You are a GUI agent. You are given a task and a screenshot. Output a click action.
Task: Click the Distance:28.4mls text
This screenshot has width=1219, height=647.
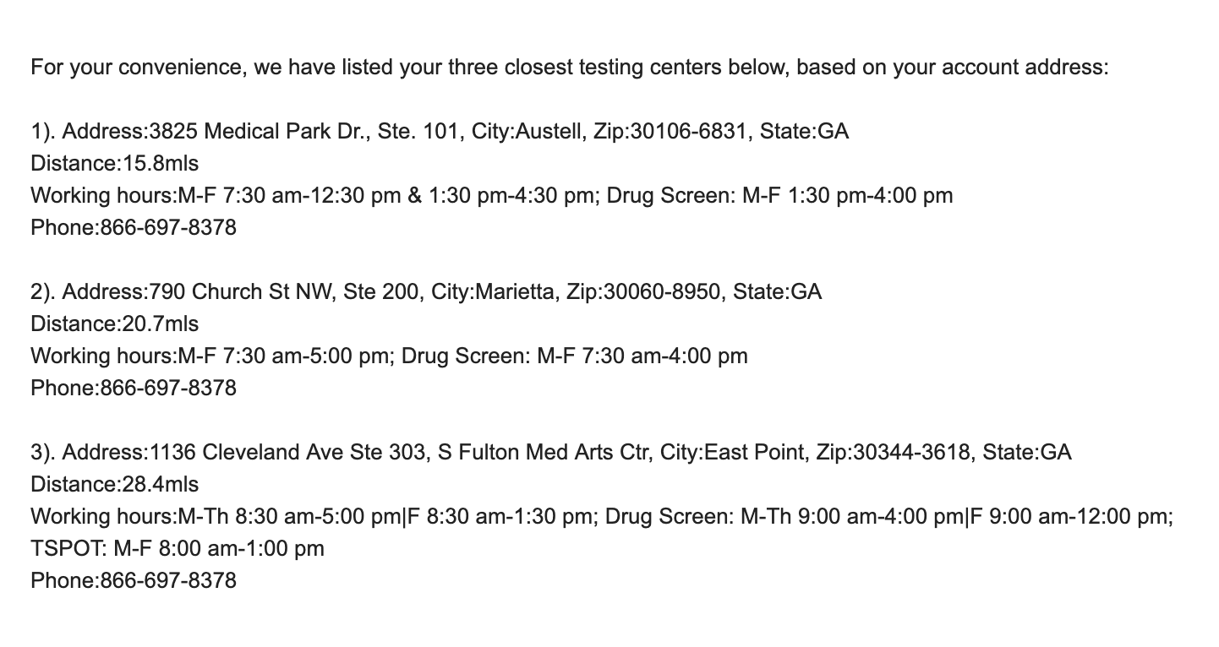point(115,484)
